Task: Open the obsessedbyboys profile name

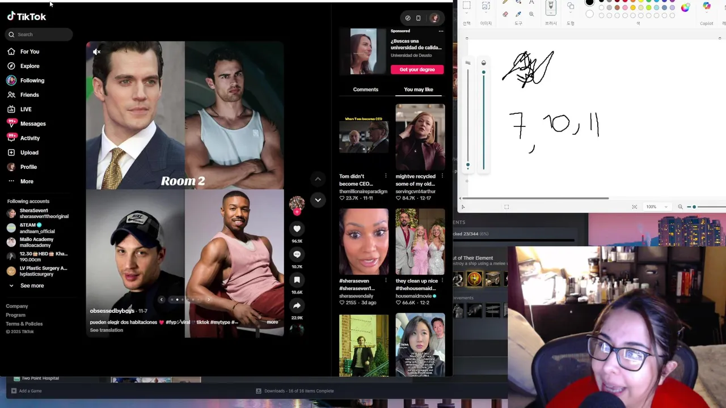Action: (x=112, y=311)
